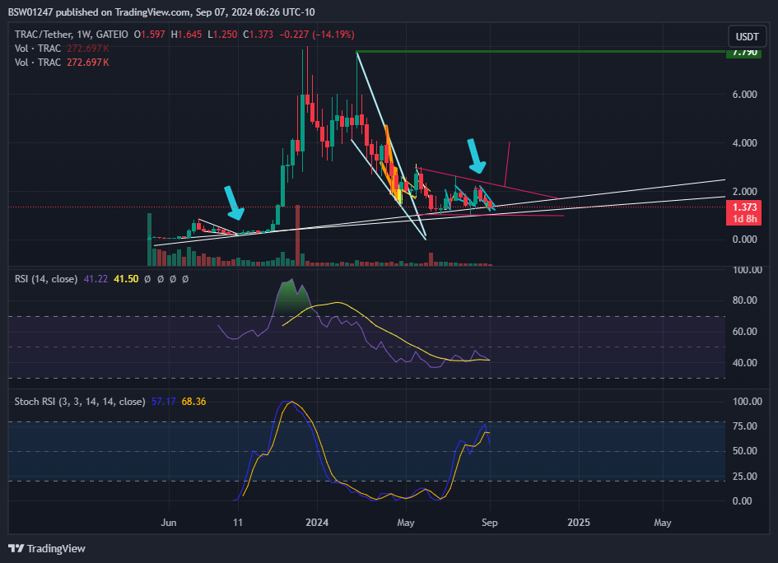The width and height of the screenshot is (778, 563).
Task: Click the 60.00 RSI scale label
Action: 744,332
